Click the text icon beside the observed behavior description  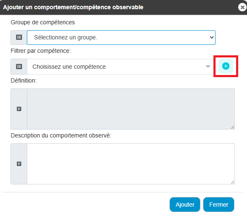19,164
